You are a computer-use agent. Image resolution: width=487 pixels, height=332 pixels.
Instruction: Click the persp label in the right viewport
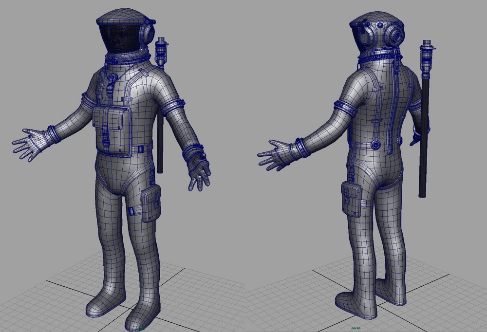pyautogui.click(x=356, y=328)
